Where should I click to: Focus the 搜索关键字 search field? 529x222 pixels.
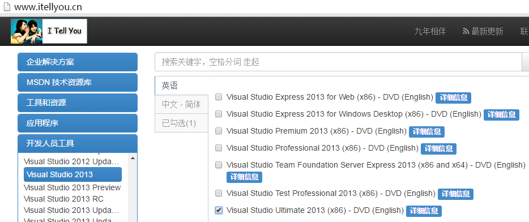tap(338, 62)
